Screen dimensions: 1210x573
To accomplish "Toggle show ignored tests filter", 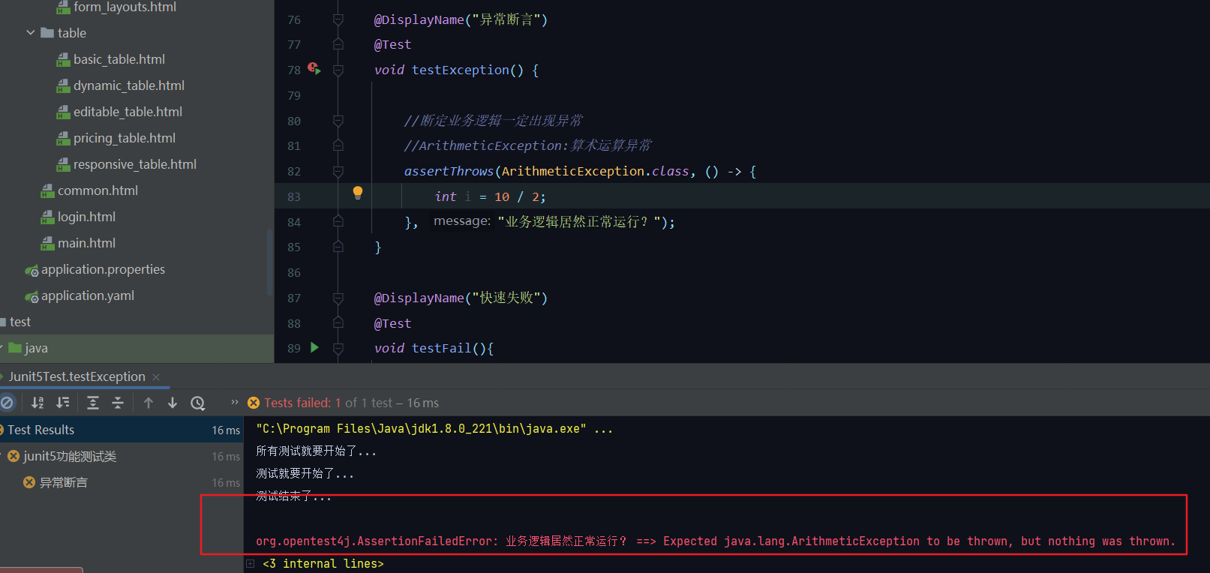I will pyautogui.click(x=7, y=403).
